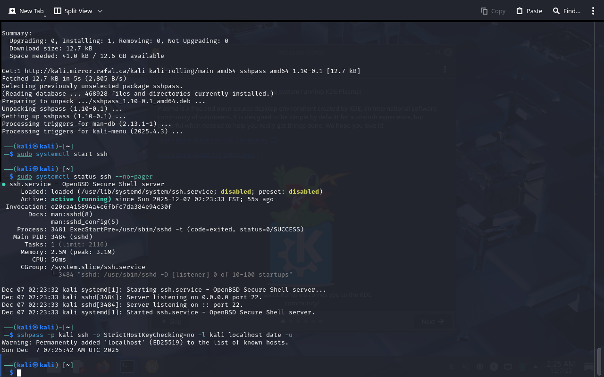Click the green ssh.service status dot
This screenshot has width=604, height=377.
click(x=4, y=184)
